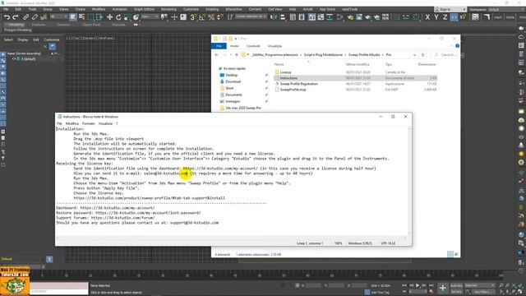
Task: Toggle the Keyboard Shortcut Override button
Action: pyautogui.click(x=183, y=17)
